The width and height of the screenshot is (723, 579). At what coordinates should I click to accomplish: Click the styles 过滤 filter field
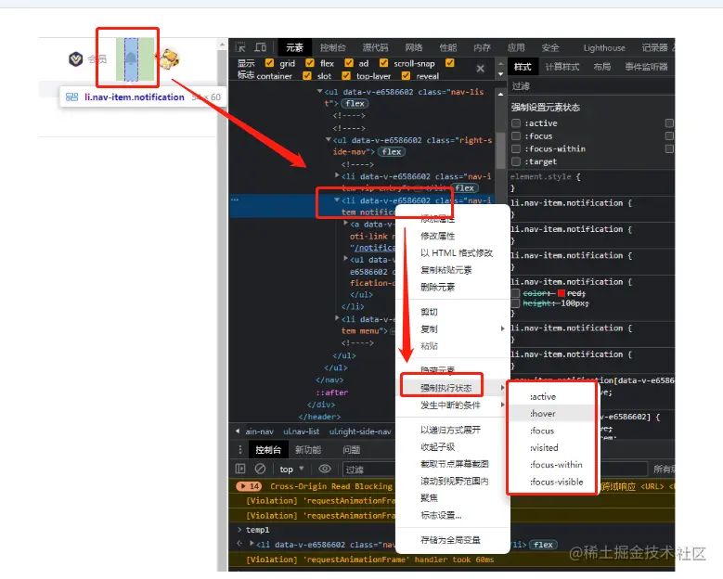[x=591, y=86]
